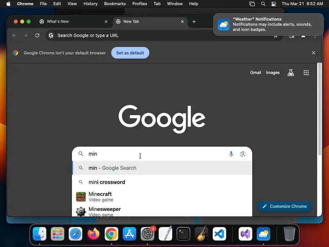329x247 pixels.
Task: Launch Firefox from the dock
Action: click(x=93, y=234)
